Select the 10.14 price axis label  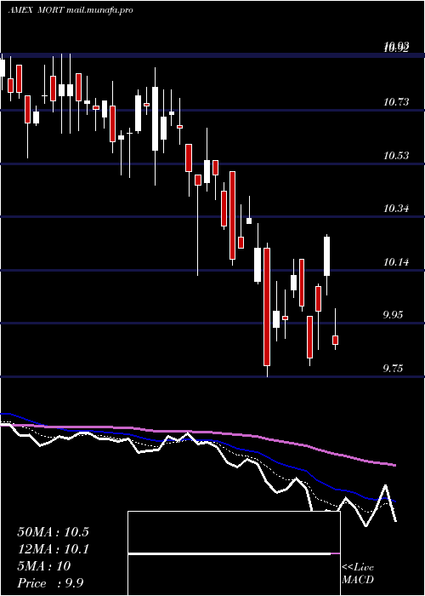(x=396, y=262)
